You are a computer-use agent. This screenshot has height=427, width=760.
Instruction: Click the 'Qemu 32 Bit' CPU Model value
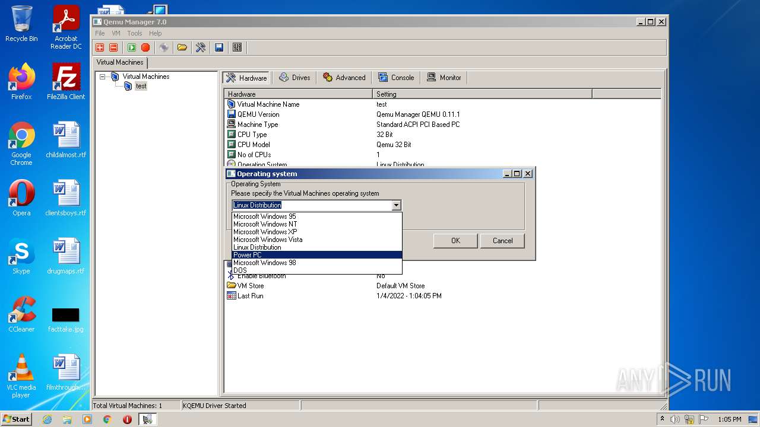click(x=394, y=145)
